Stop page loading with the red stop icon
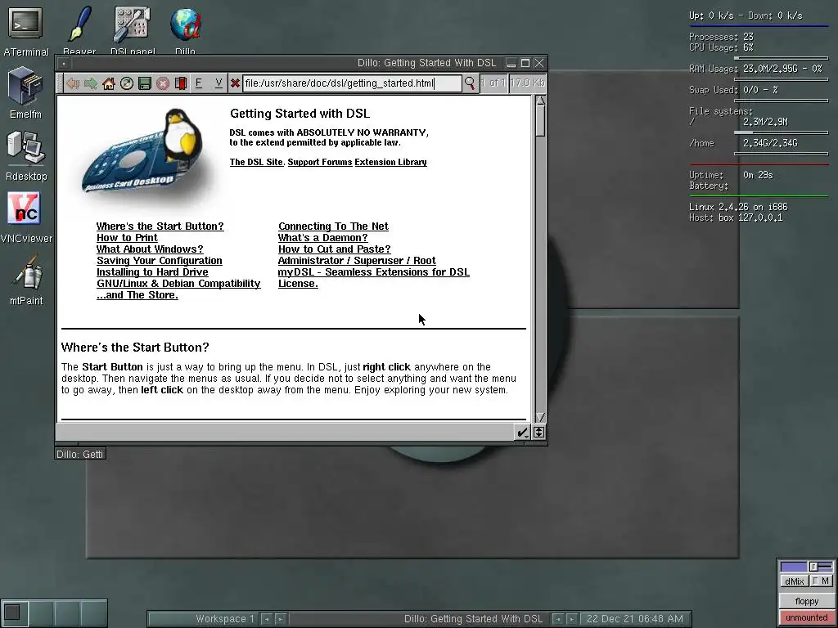 [x=163, y=83]
